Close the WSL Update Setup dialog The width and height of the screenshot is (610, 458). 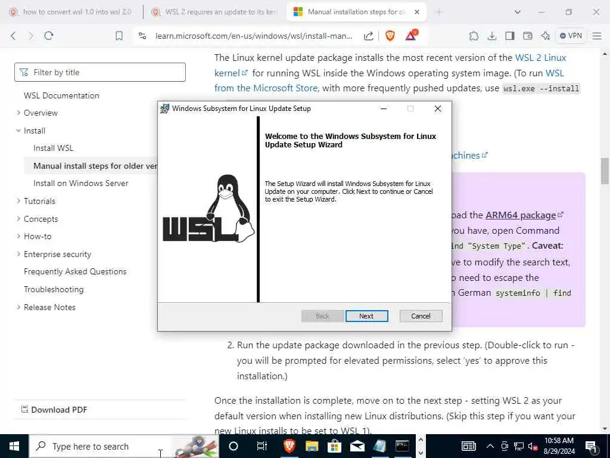pos(438,109)
